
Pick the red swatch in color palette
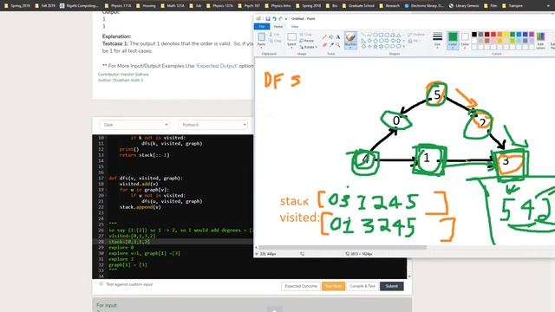tap(493, 35)
